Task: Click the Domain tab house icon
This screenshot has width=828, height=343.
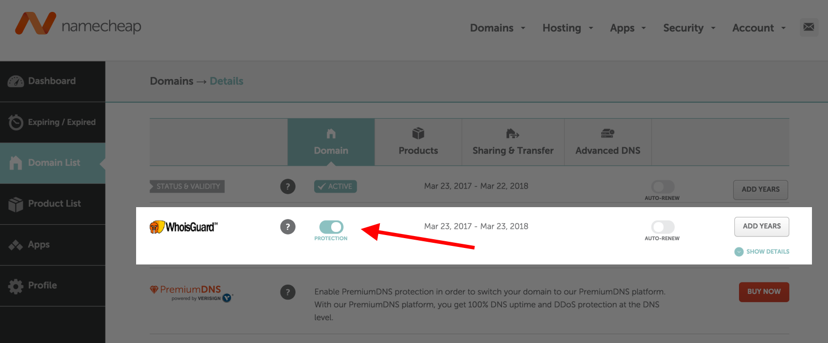Action: 331,134
